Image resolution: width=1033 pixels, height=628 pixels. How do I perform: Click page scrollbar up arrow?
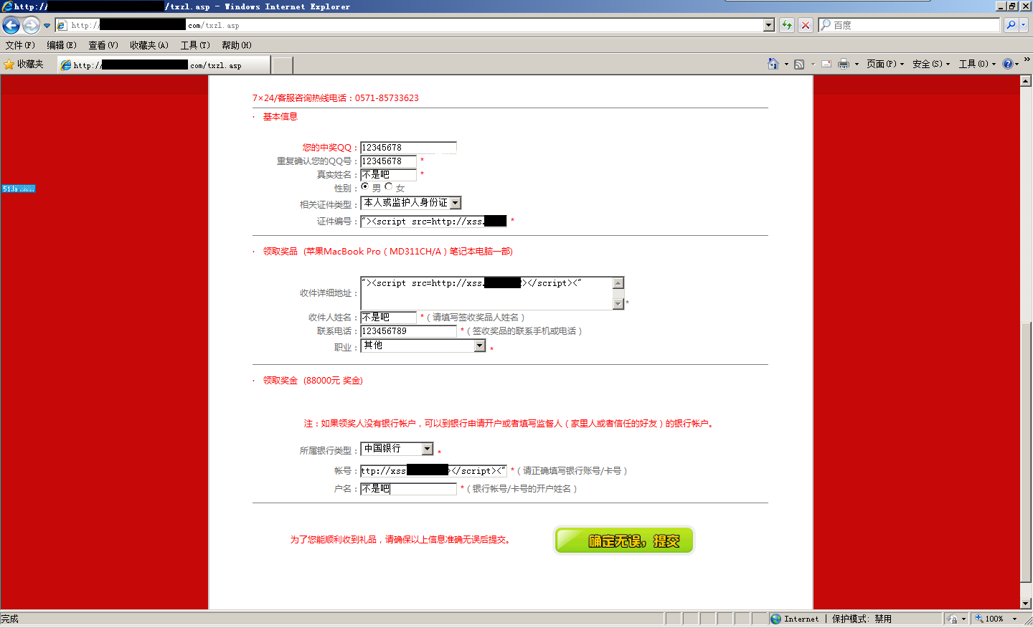(x=1026, y=81)
